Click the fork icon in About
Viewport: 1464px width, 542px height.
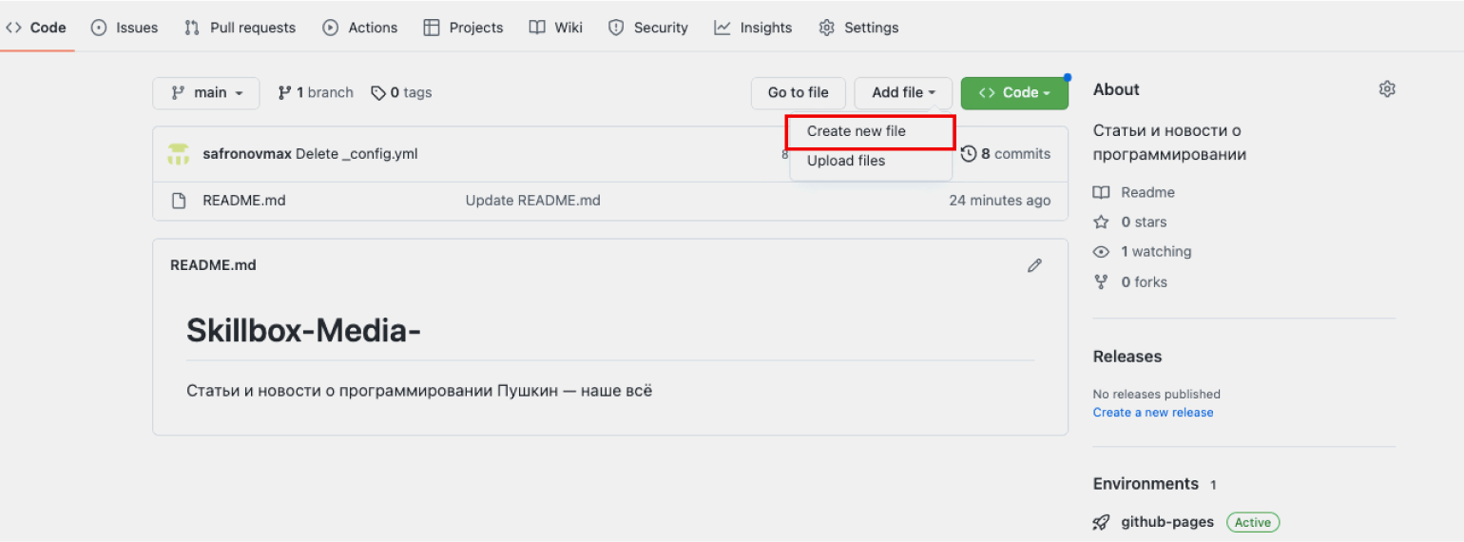pyautogui.click(x=1101, y=282)
